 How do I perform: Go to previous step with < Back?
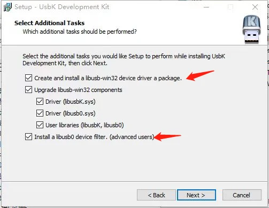156,195
